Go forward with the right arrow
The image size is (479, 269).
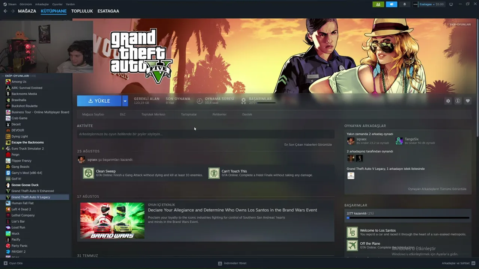click(x=13, y=11)
